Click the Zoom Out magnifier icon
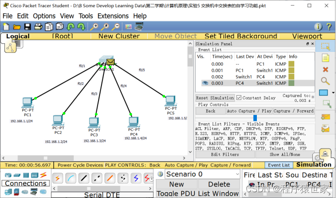Image resolution: width=336 pixels, height=198 pixels. pyautogui.click(x=116, y=27)
